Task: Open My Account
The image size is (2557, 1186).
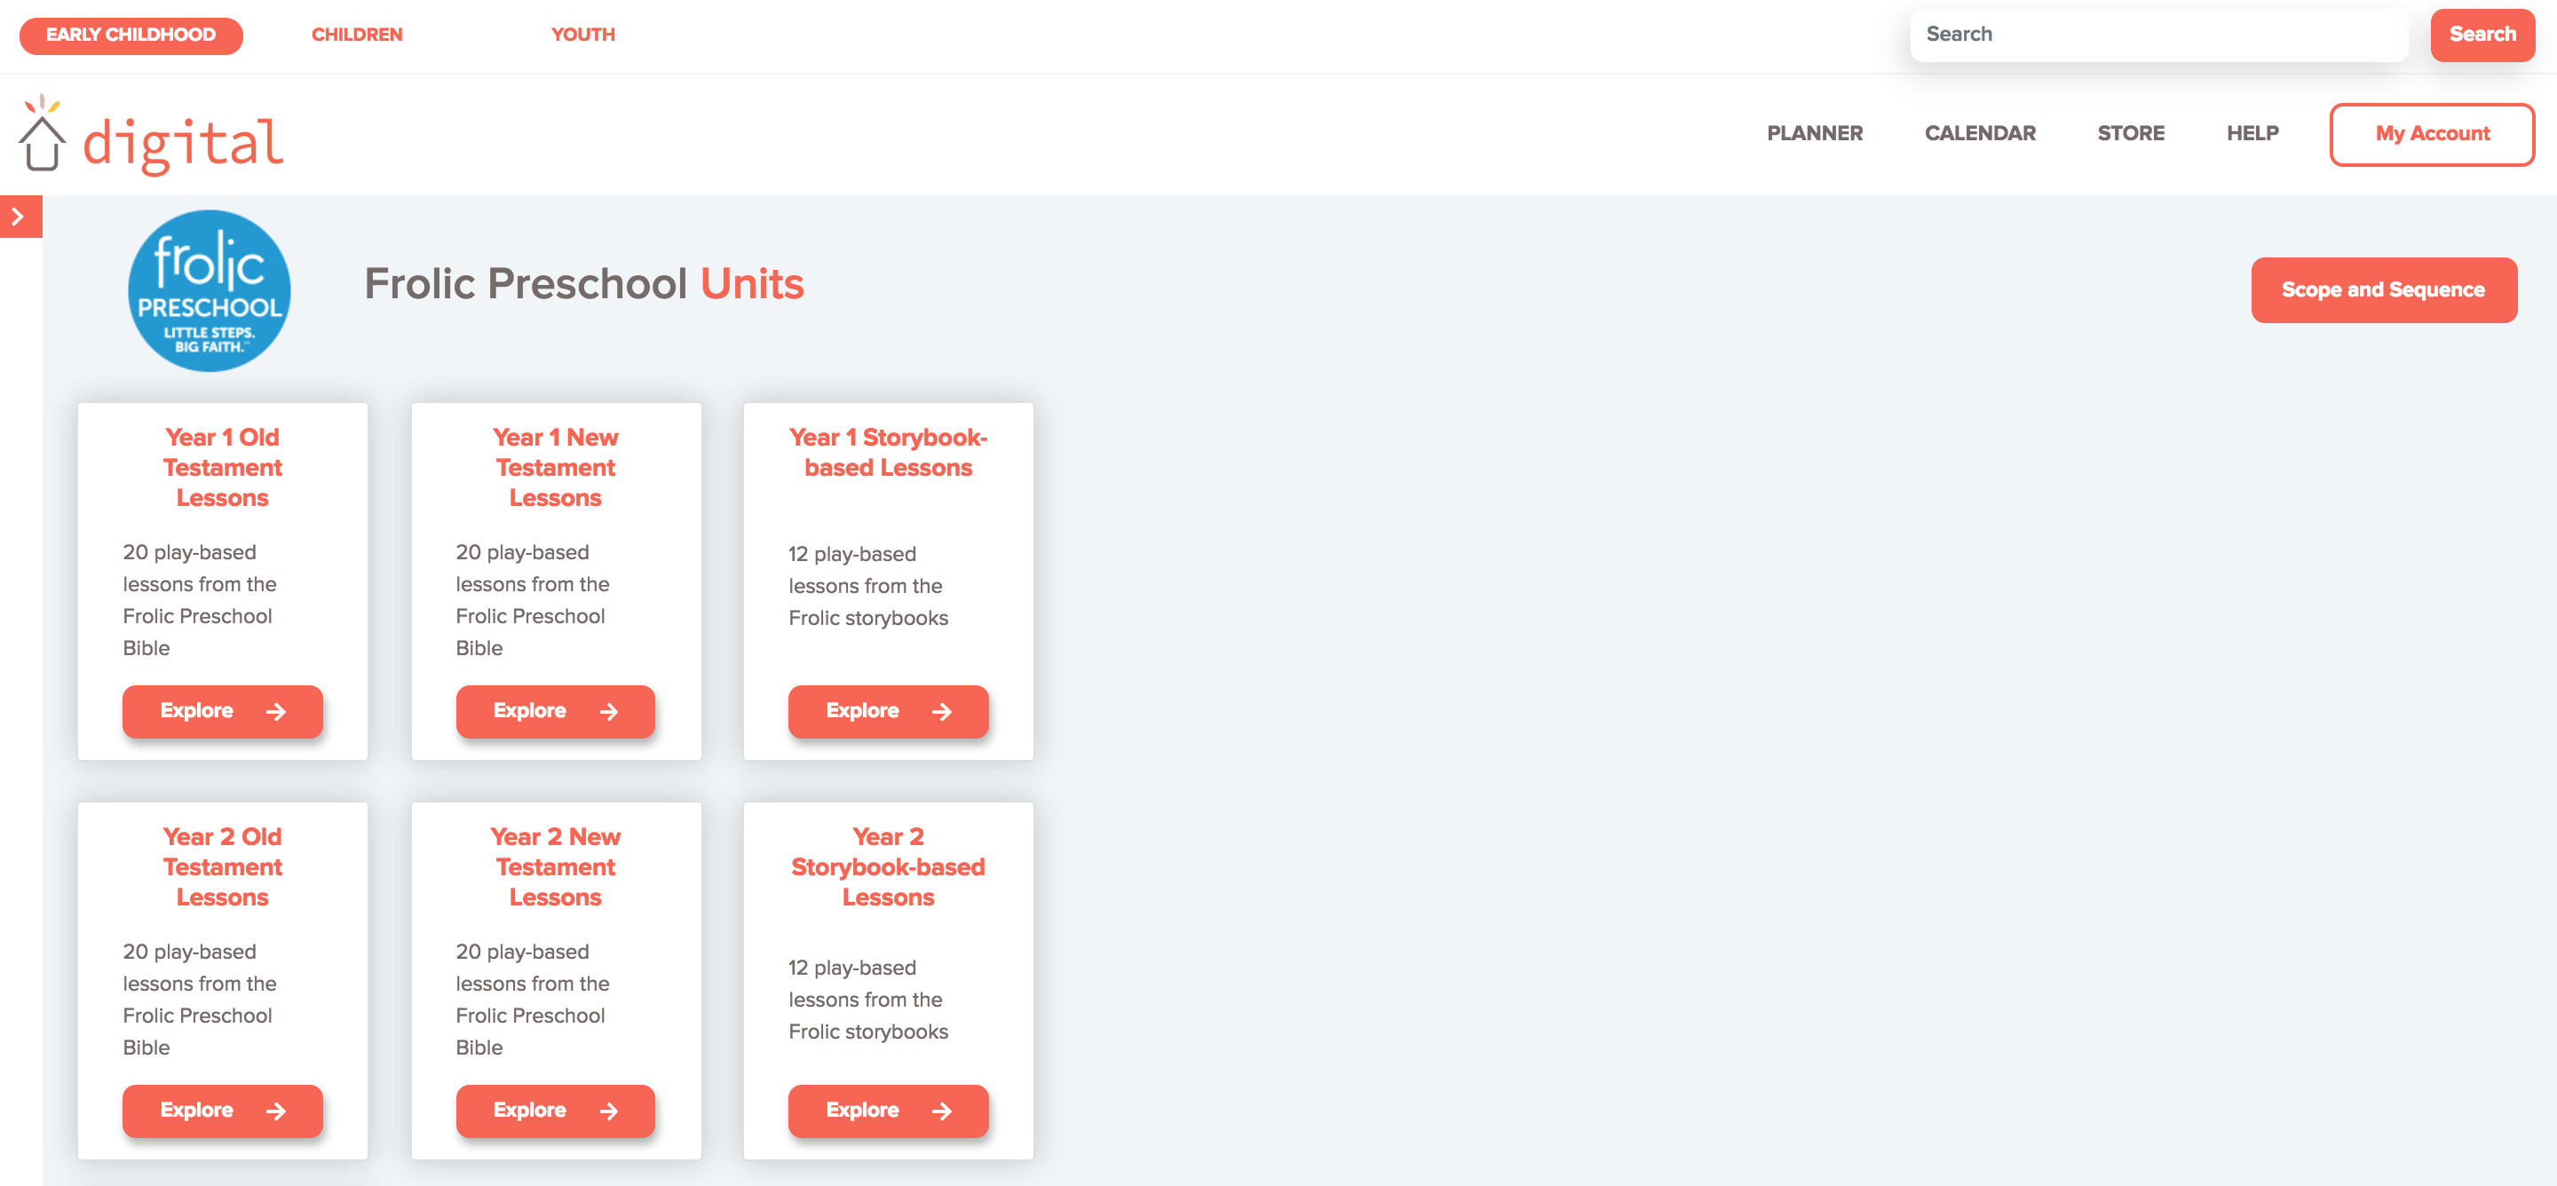Action: point(2432,134)
